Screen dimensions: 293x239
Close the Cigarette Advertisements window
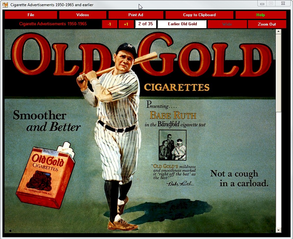point(283,4)
